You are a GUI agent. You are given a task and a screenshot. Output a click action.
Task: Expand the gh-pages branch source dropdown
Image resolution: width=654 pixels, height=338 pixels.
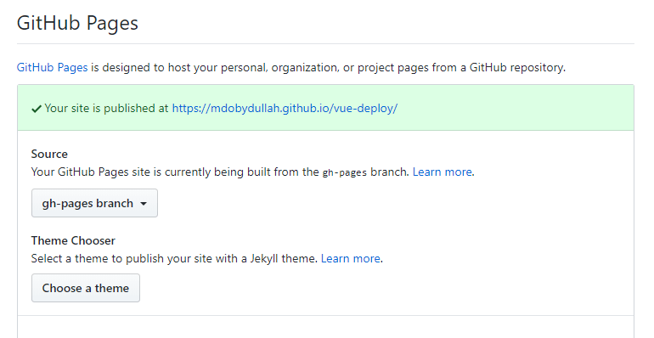[94, 203]
